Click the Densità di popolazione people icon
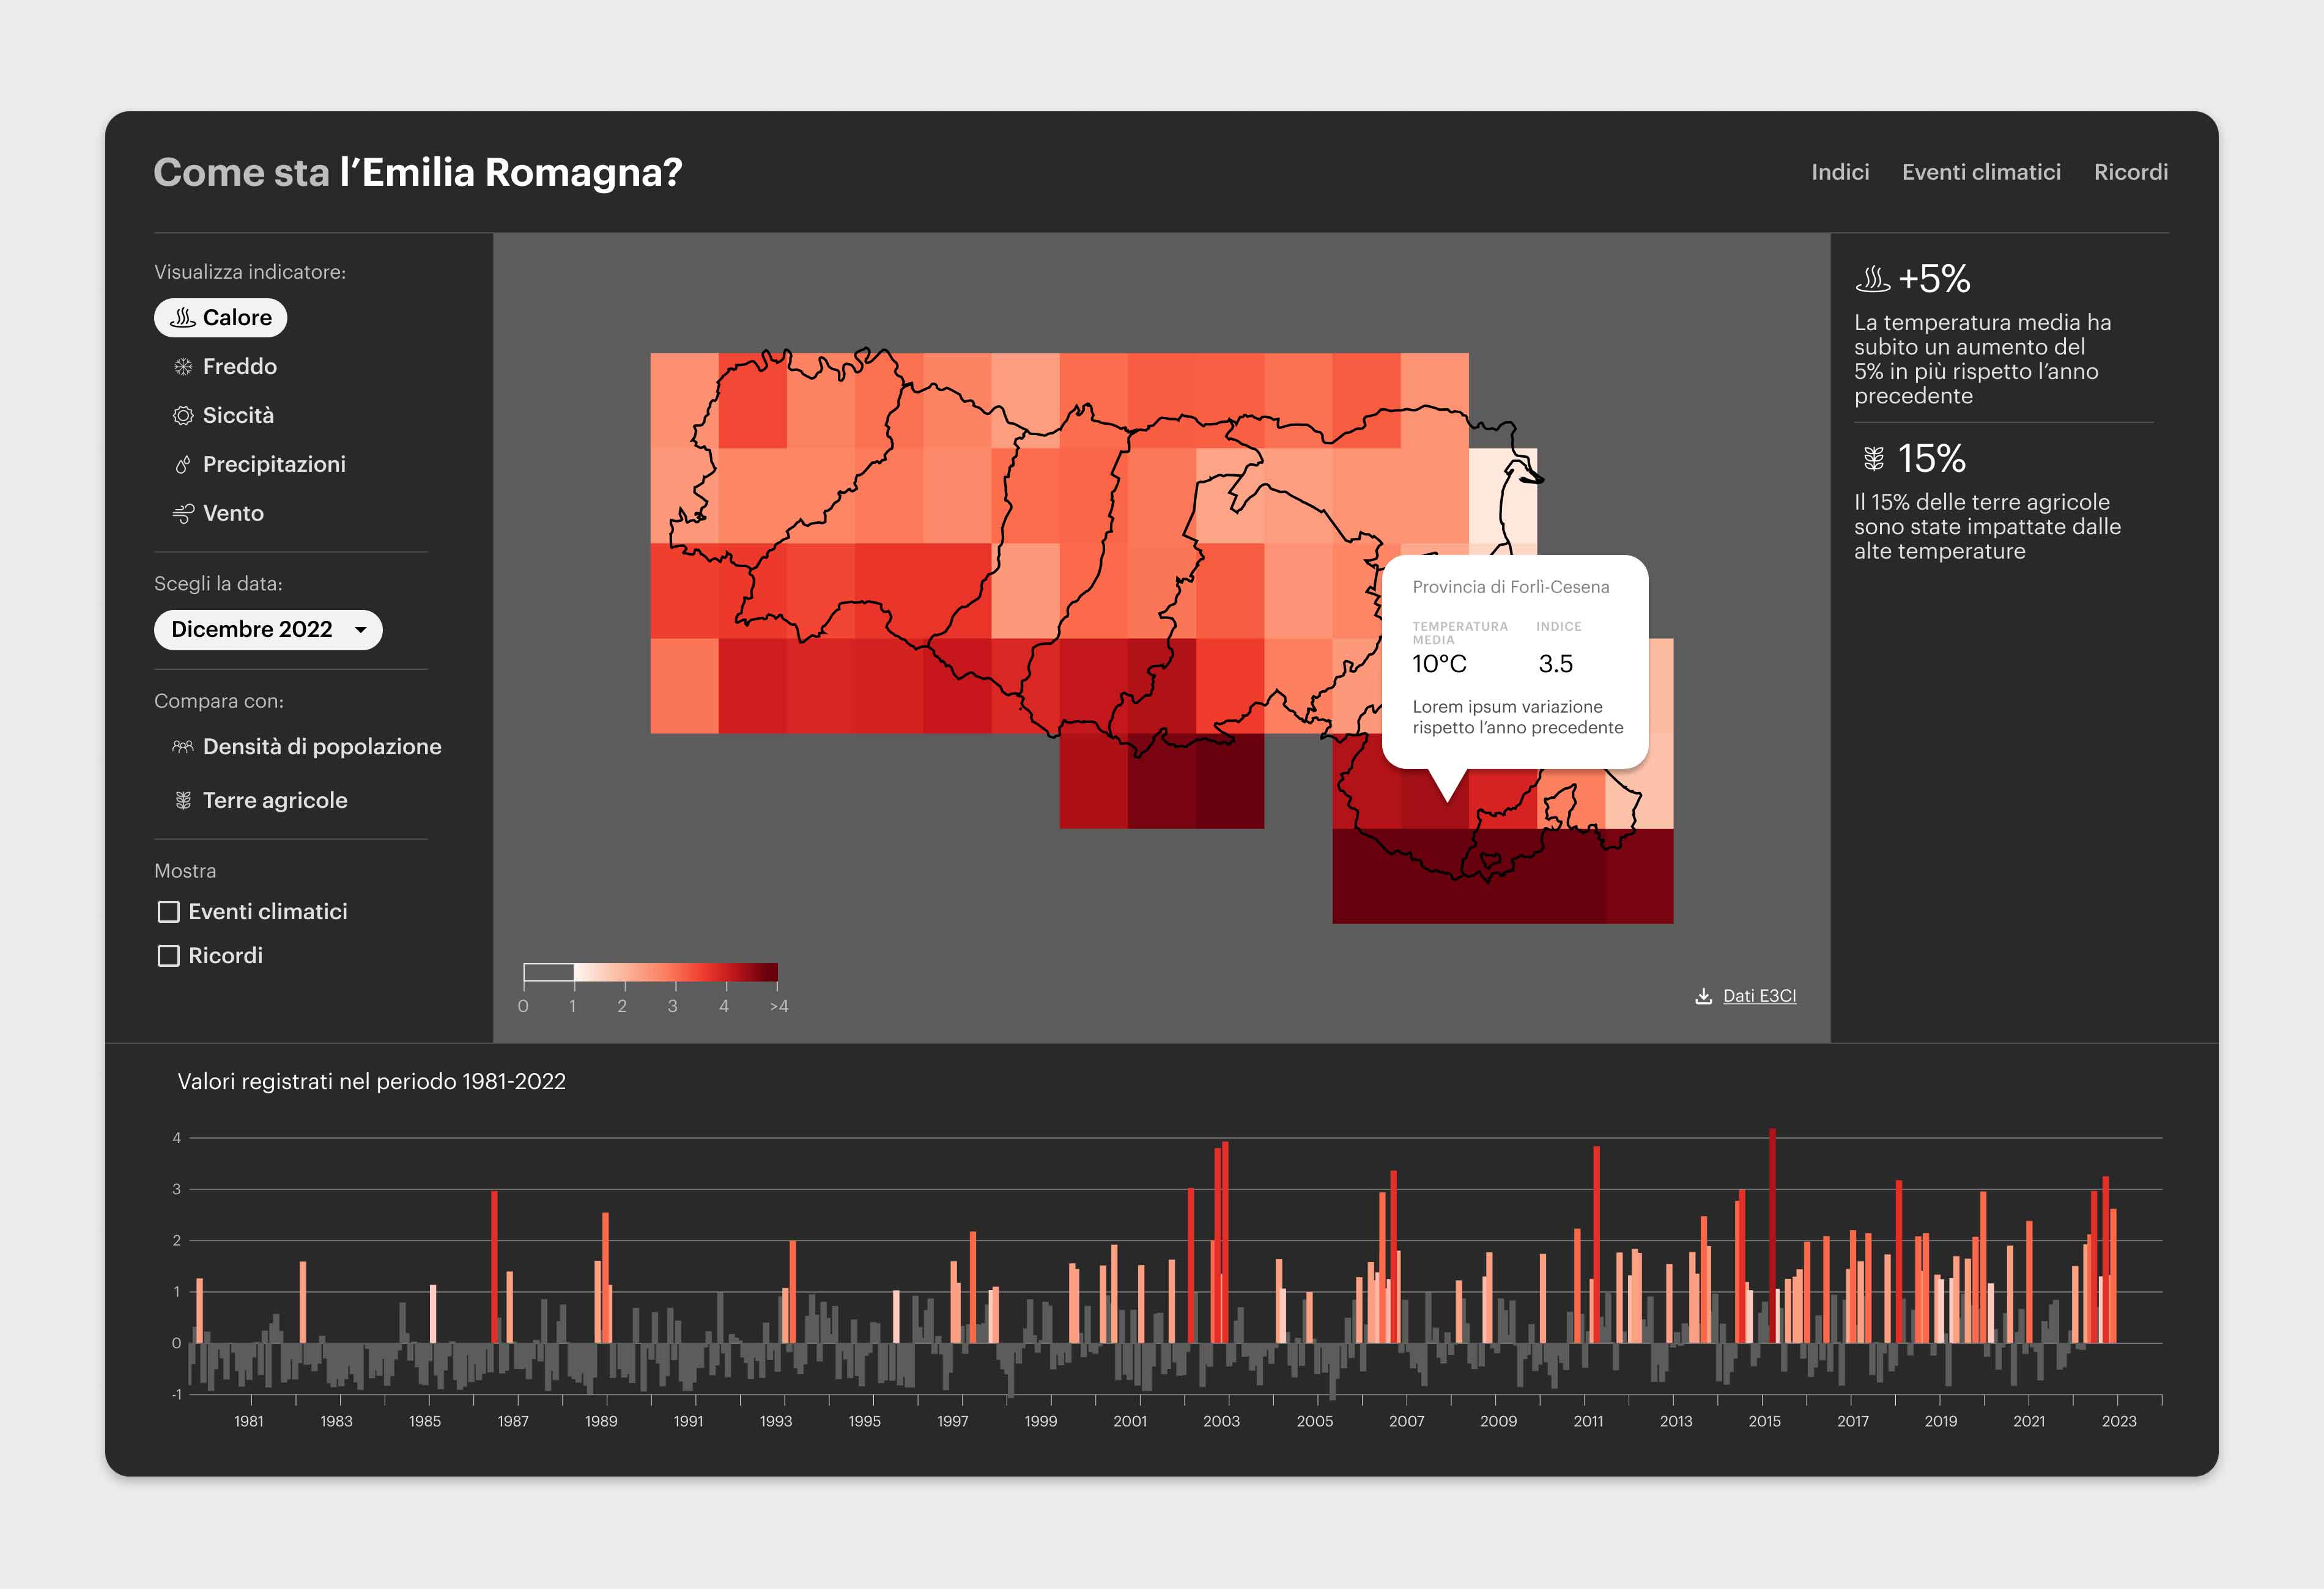 [183, 747]
